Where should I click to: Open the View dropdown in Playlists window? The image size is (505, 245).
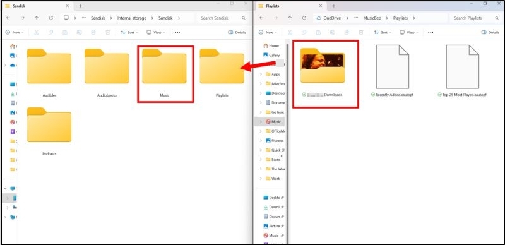pos(409,33)
